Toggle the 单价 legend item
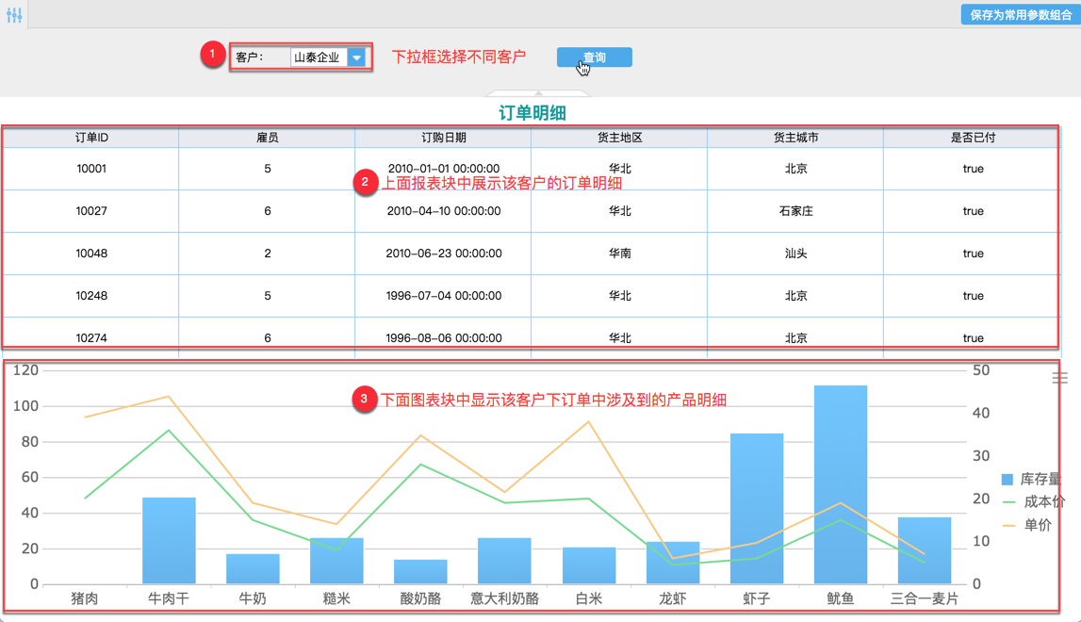Viewport: 1081px width, 622px height. coord(1026,525)
